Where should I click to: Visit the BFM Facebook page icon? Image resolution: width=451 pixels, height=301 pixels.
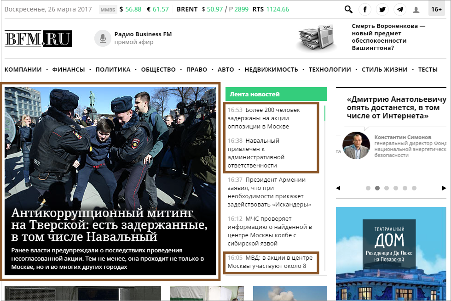[365, 9]
